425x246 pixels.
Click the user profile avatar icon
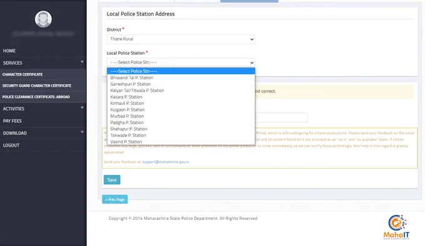pyautogui.click(x=43, y=19)
